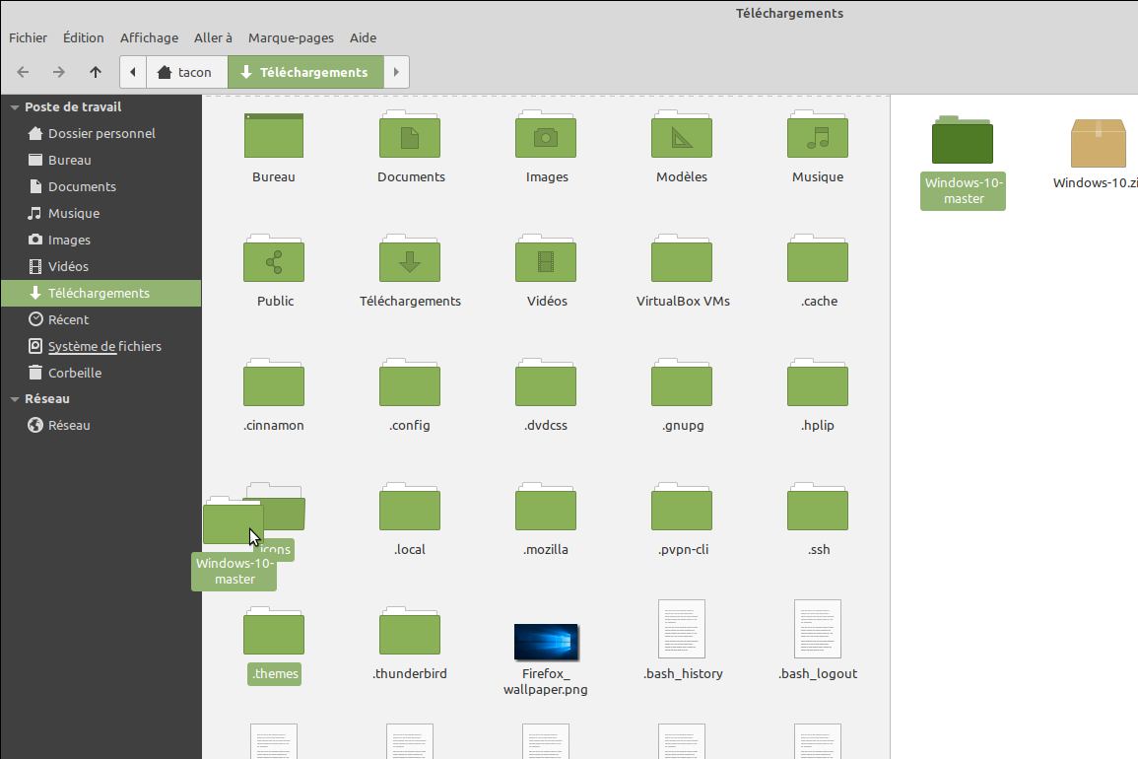Collapse the Poste de travail section

point(15,107)
